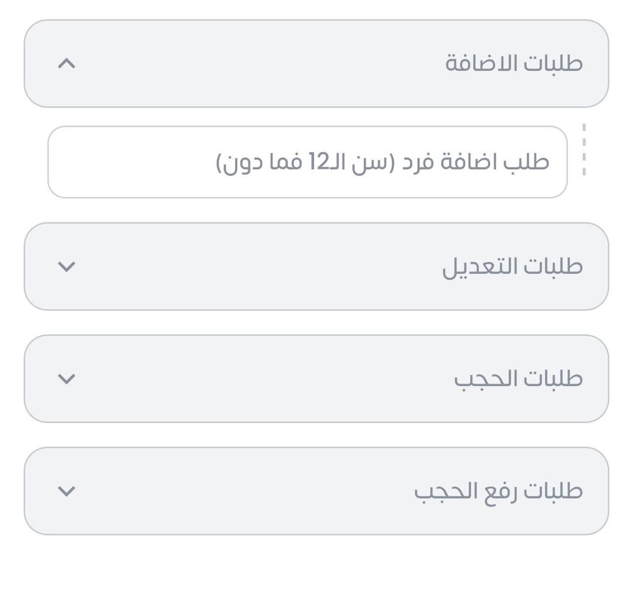The image size is (633, 590).
Task: Expand the طلبات رفع الحجب accordion section
Action: 316,491
